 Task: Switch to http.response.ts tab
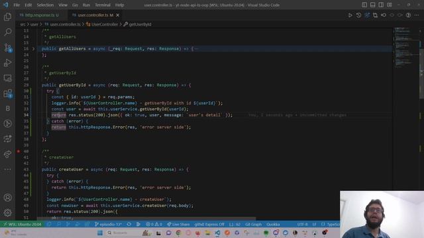pyautogui.click(x=40, y=15)
